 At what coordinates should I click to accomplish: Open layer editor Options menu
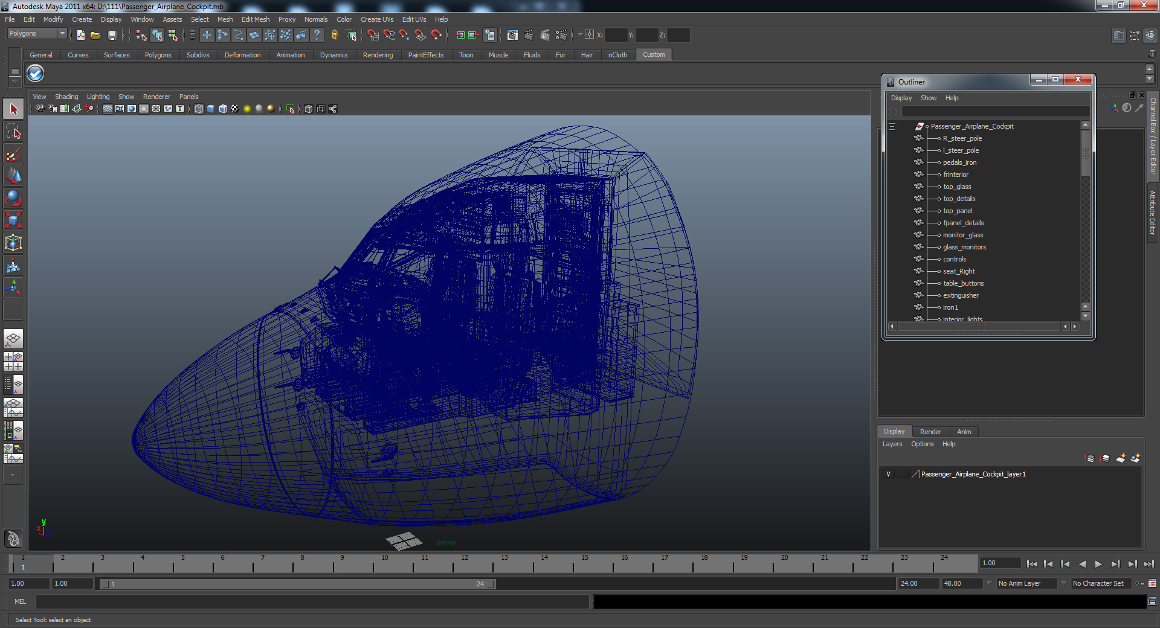(x=923, y=444)
